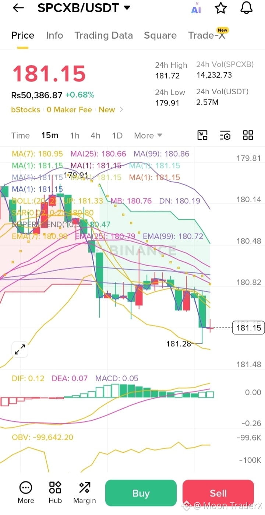Select the Price tab
The height and width of the screenshot is (515, 265).
point(23,35)
